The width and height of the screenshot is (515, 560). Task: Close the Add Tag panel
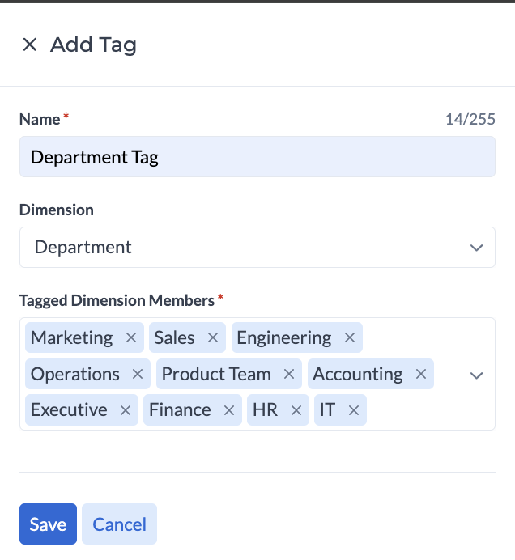click(30, 45)
